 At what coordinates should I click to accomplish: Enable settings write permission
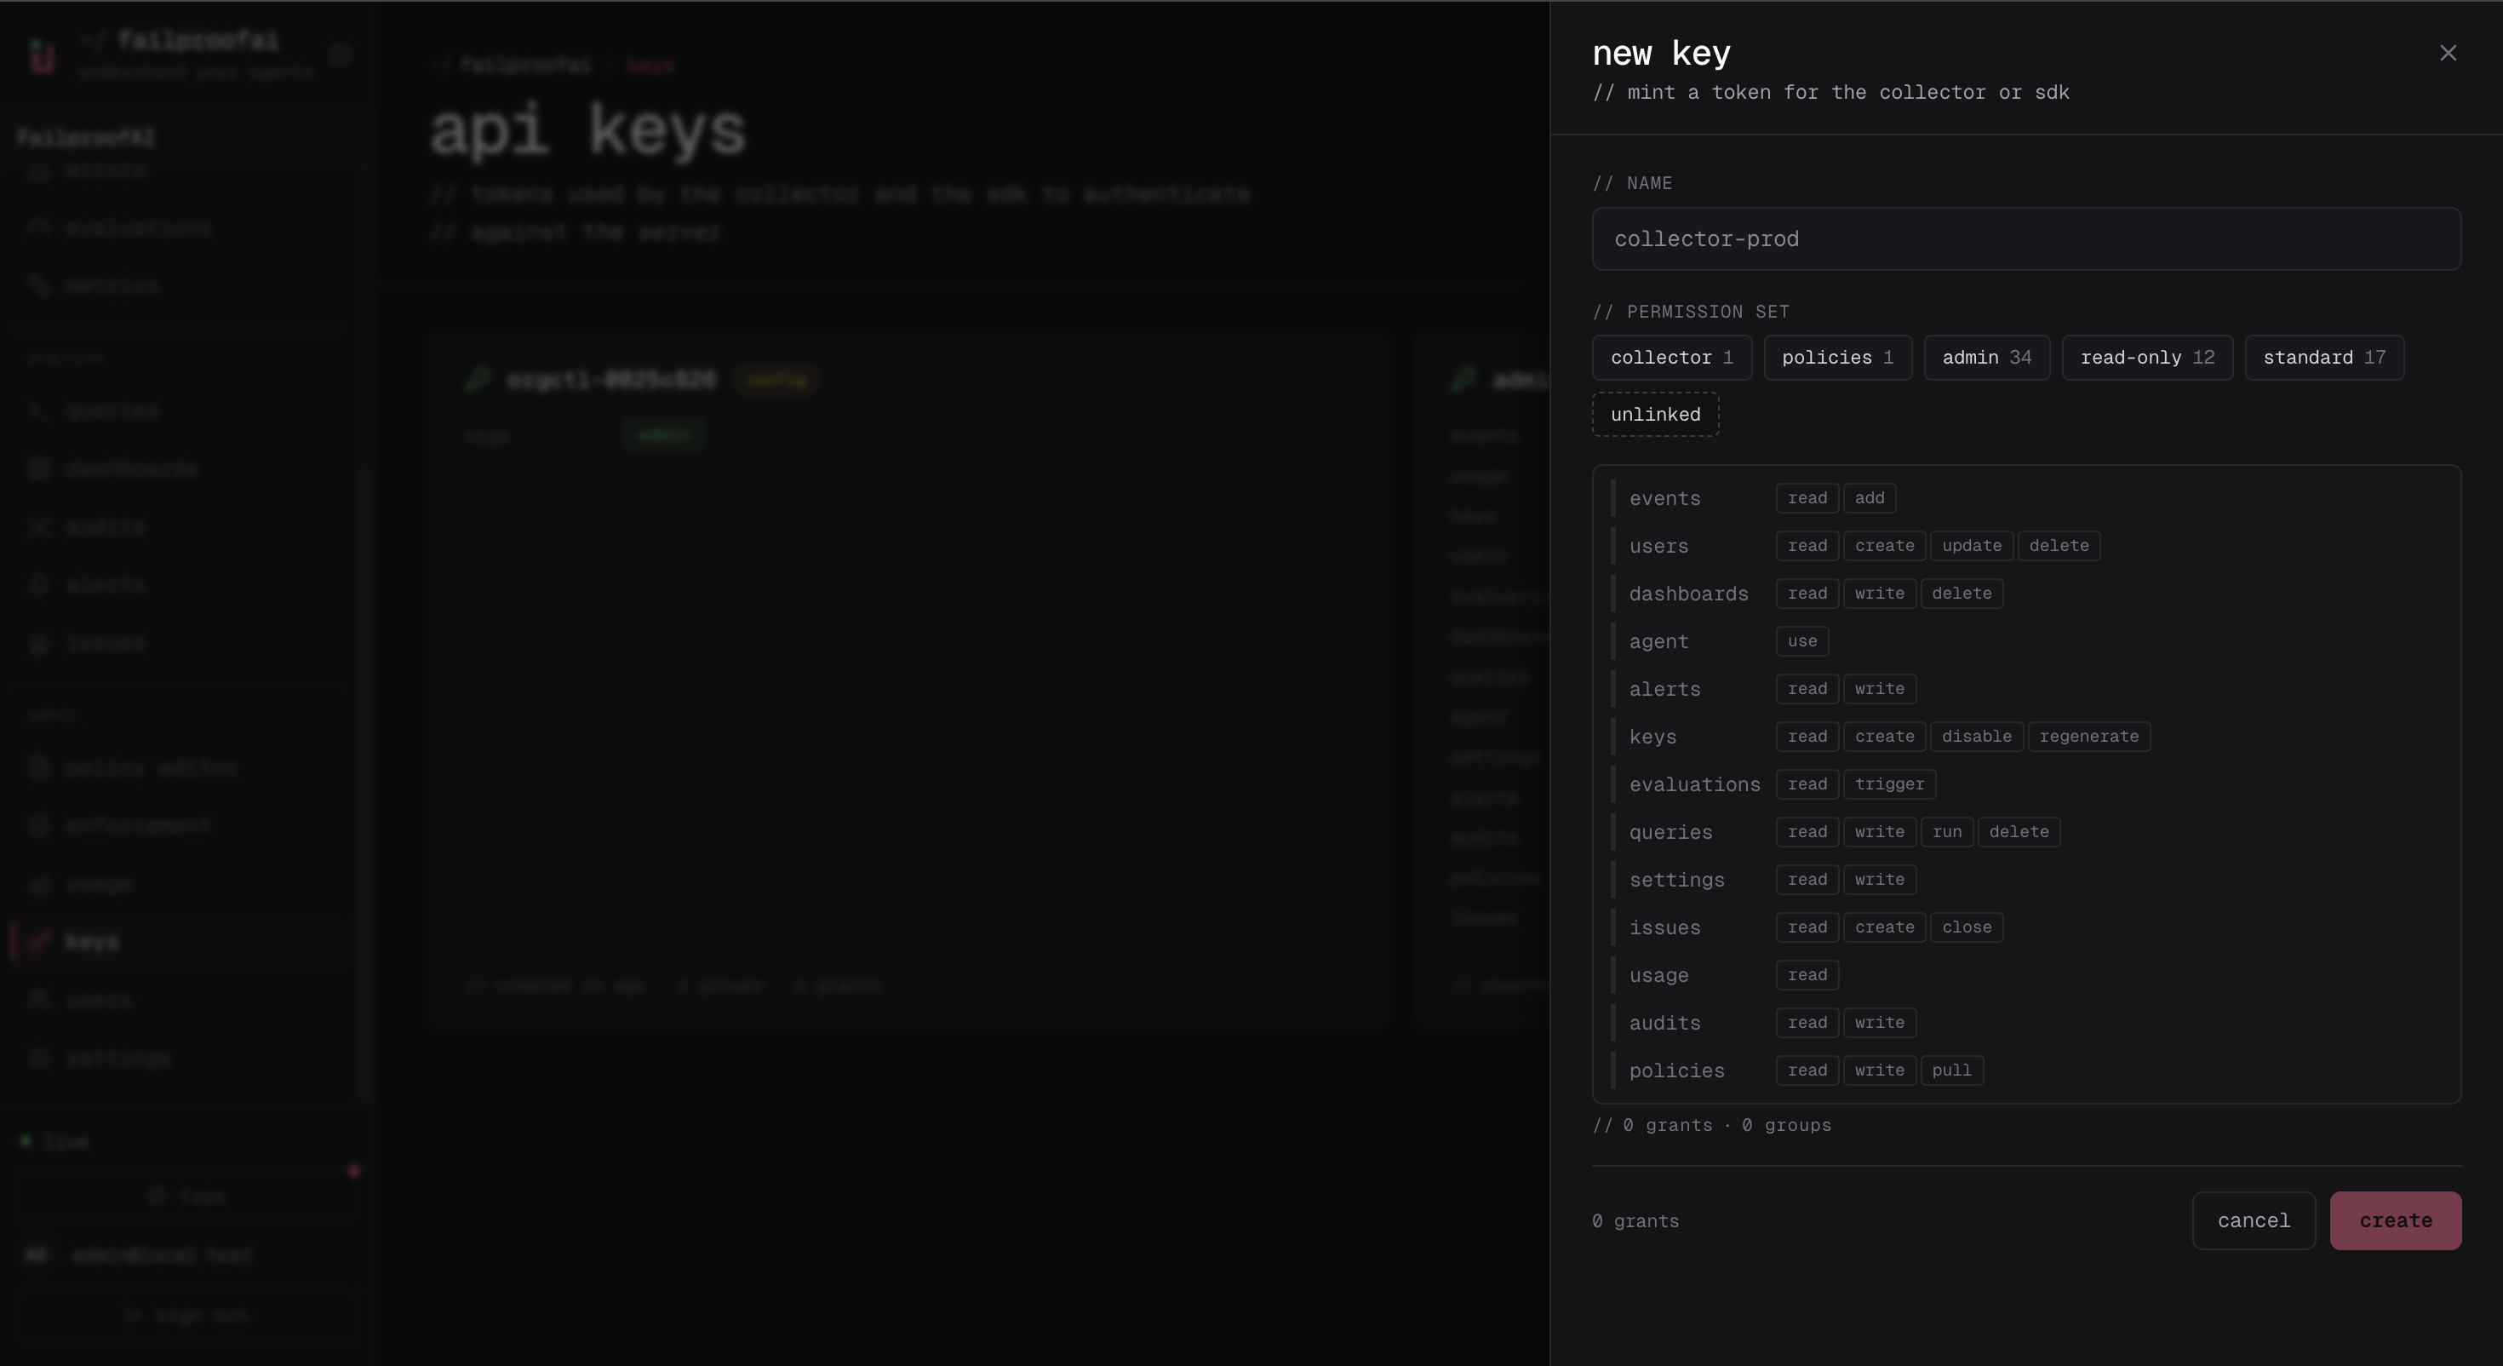pos(1879,879)
